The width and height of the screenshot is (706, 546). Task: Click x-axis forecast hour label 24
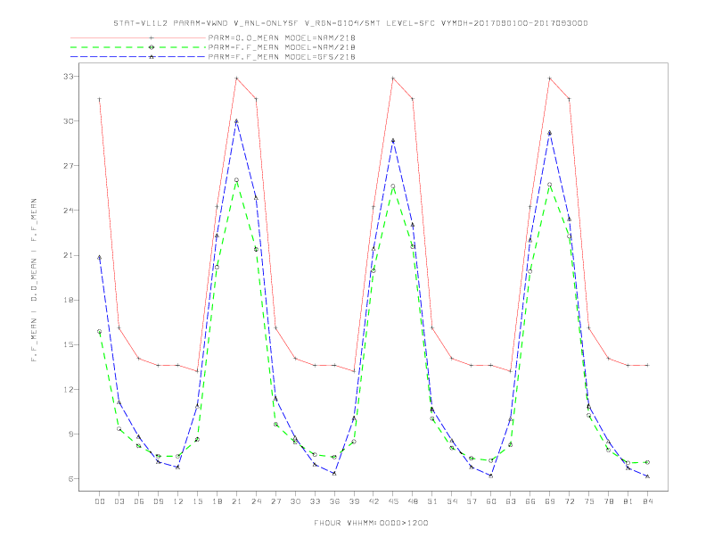tap(256, 501)
